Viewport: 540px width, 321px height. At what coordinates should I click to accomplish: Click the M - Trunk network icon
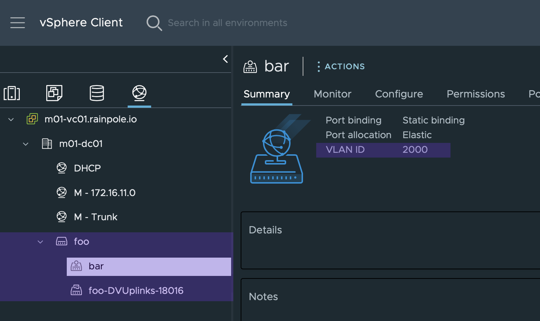(x=62, y=217)
